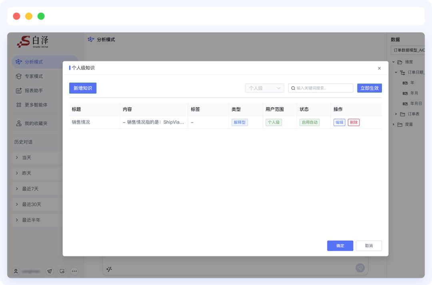Open the three-dots more menu in sidebar footer

point(74,271)
